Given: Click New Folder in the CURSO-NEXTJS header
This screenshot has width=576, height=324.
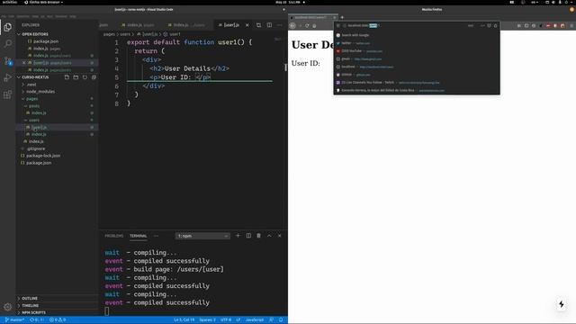Looking at the screenshot, I should [76, 77].
